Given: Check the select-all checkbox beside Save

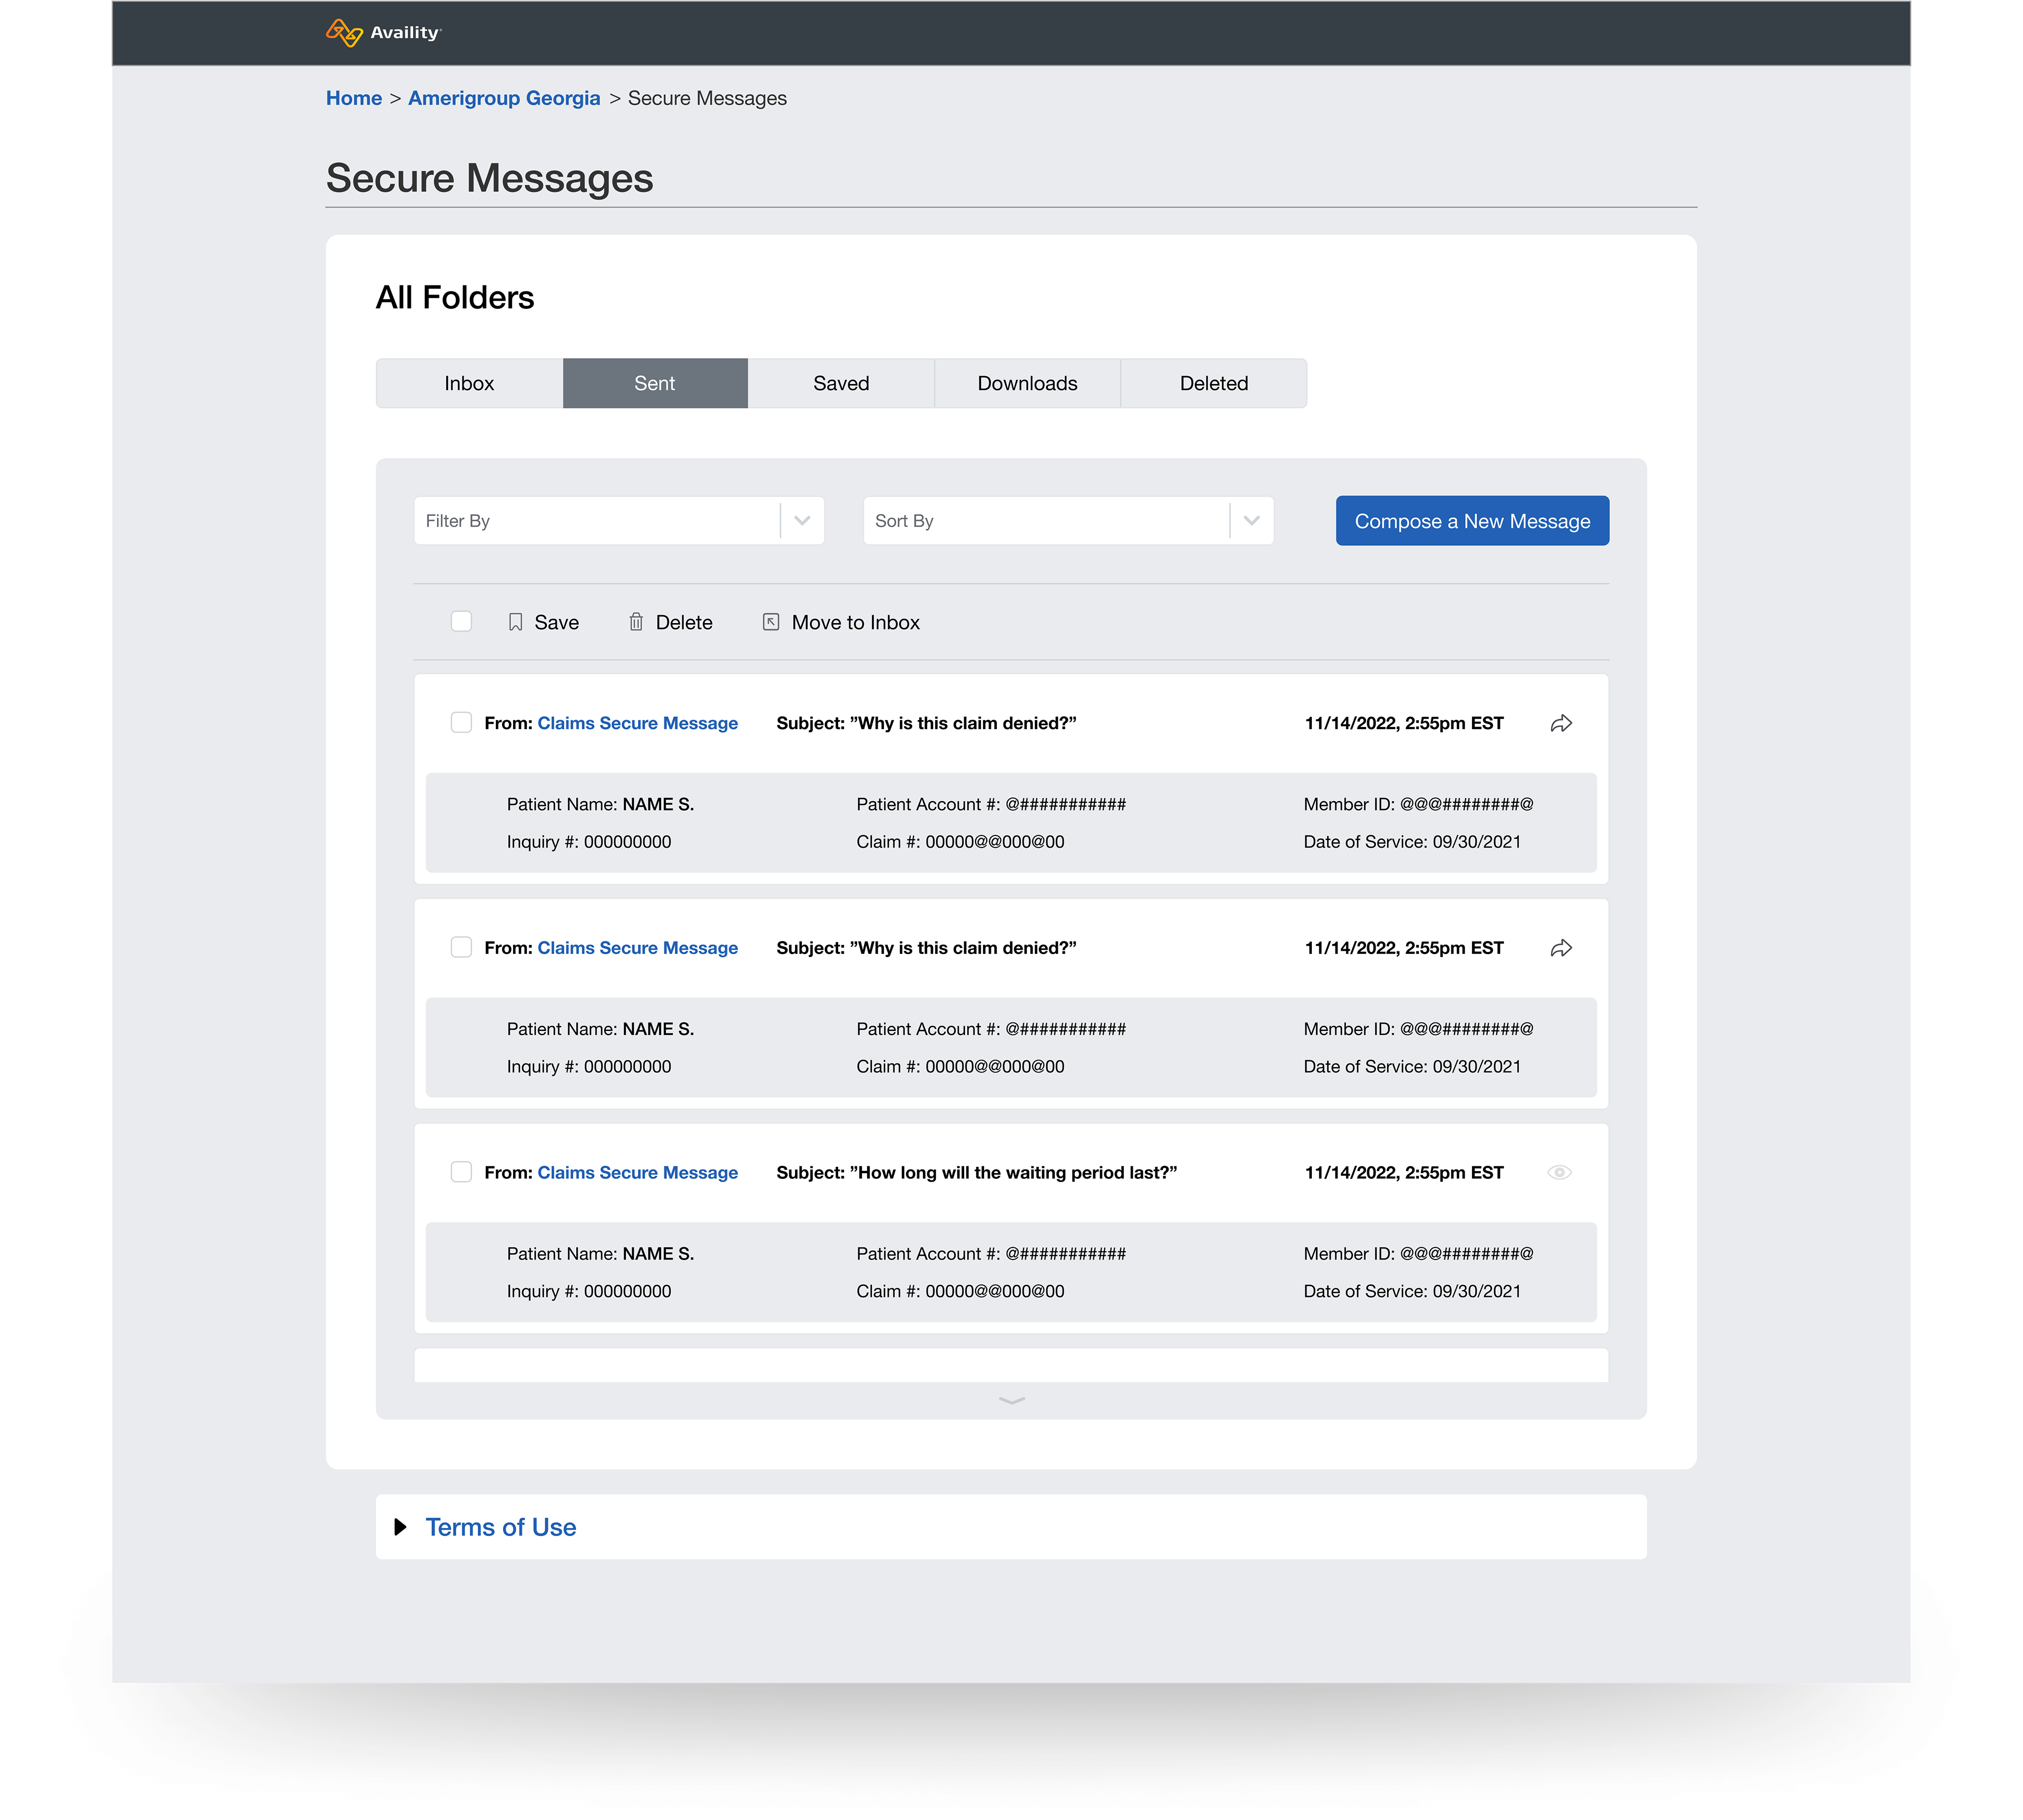Looking at the screenshot, I should 461,621.
